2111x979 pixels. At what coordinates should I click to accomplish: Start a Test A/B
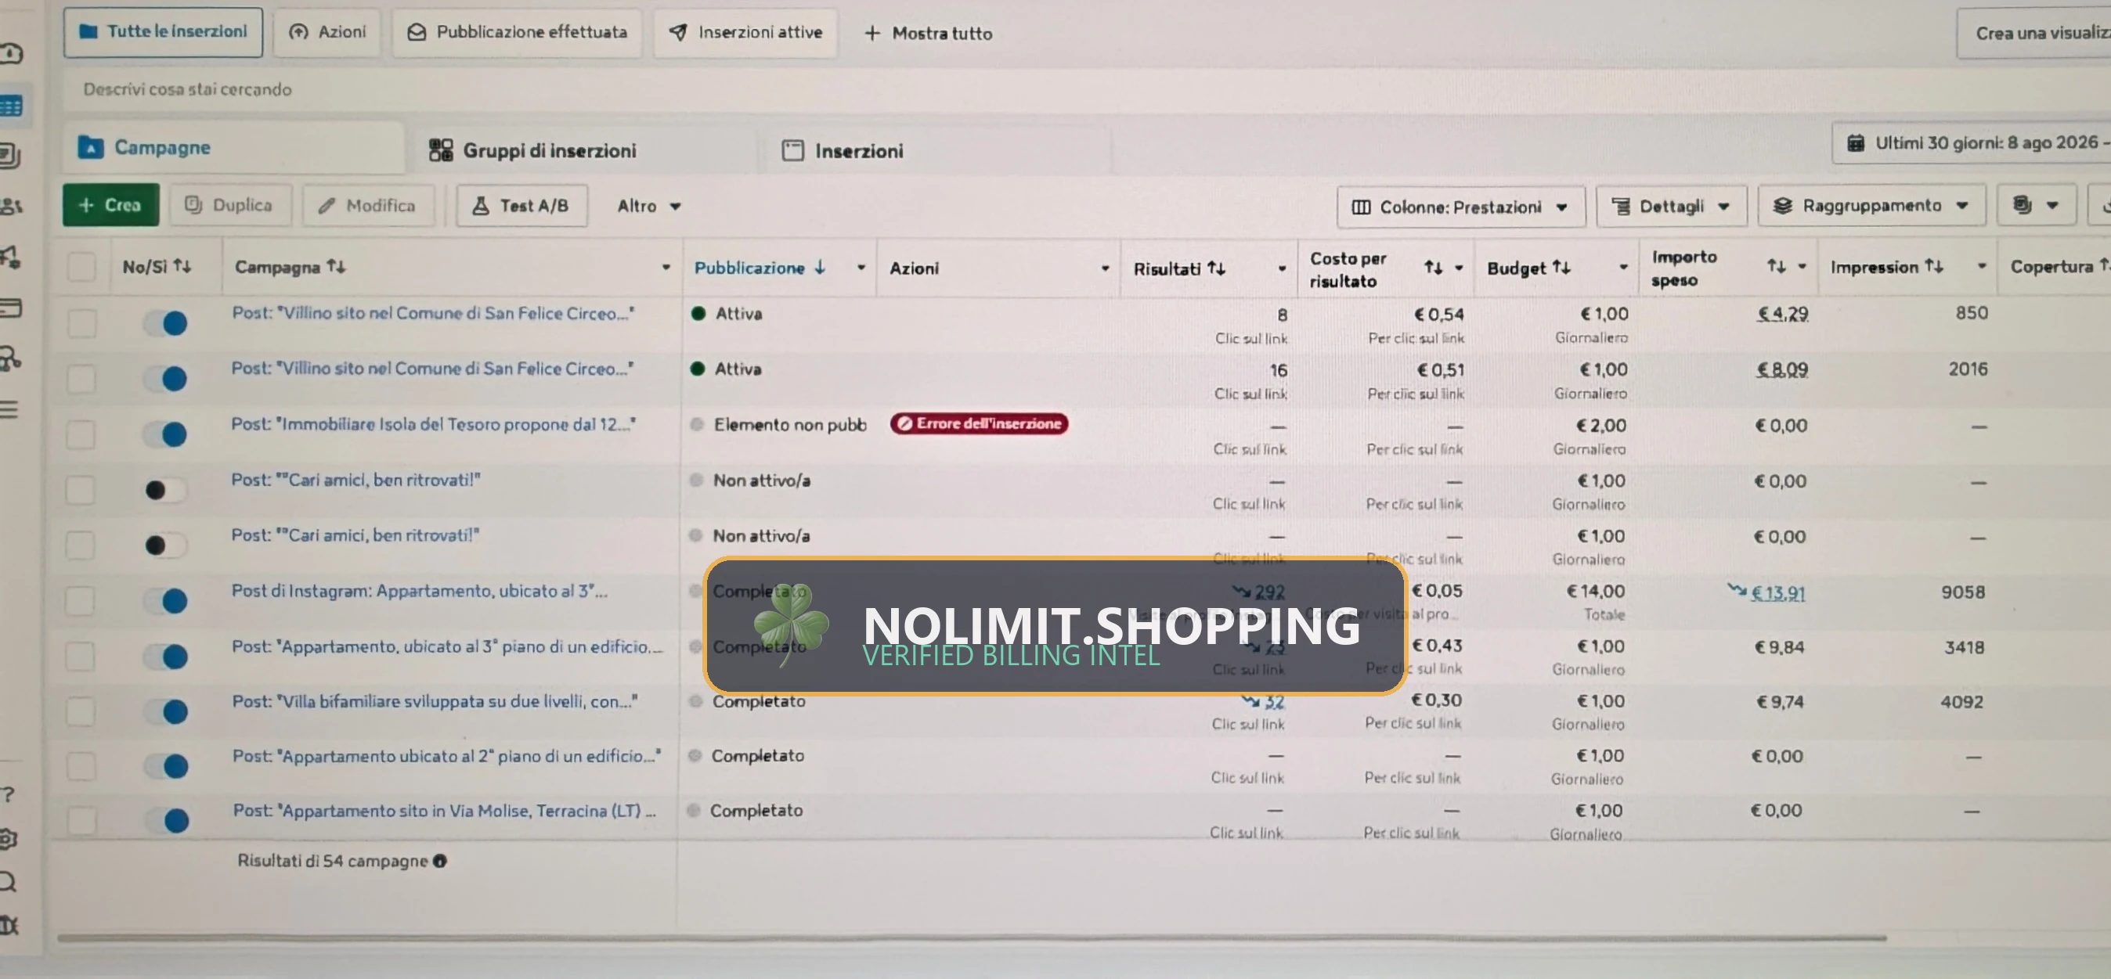(x=521, y=206)
